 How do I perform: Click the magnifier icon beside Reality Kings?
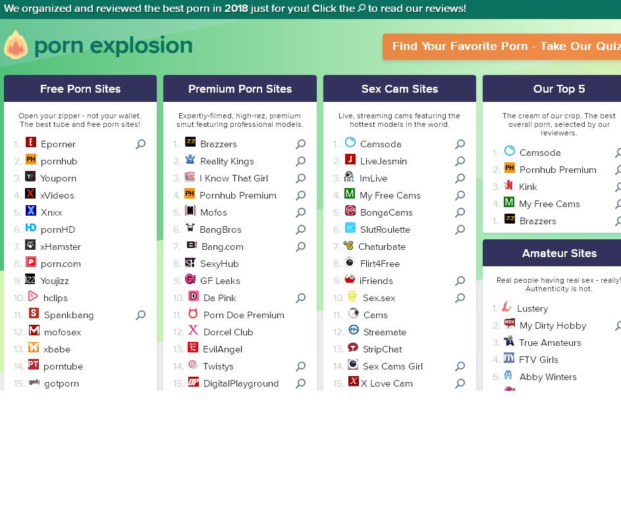[300, 161]
